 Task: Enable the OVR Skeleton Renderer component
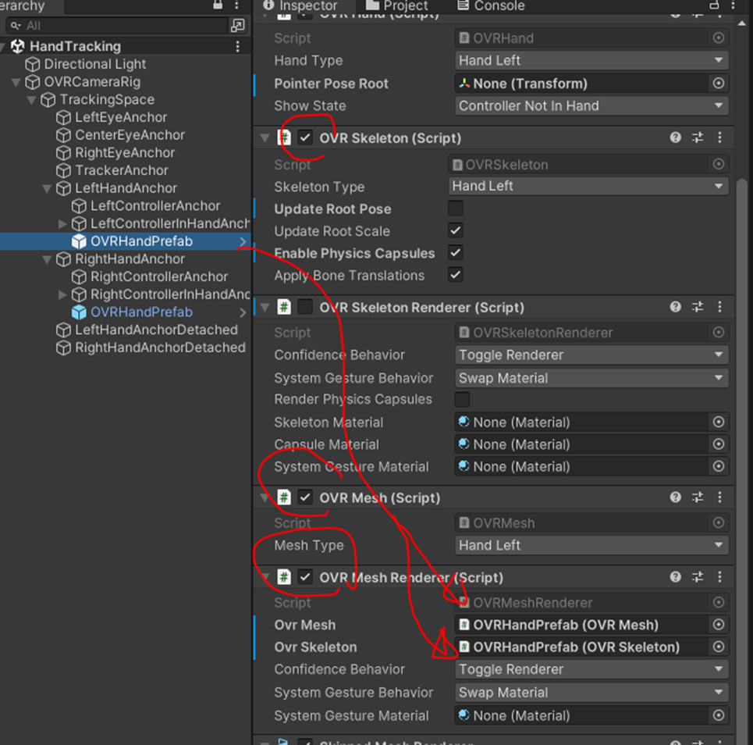coord(305,307)
